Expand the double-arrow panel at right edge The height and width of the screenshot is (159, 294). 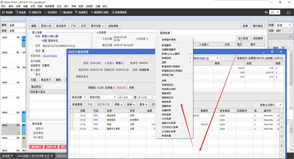[x=291, y=37]
